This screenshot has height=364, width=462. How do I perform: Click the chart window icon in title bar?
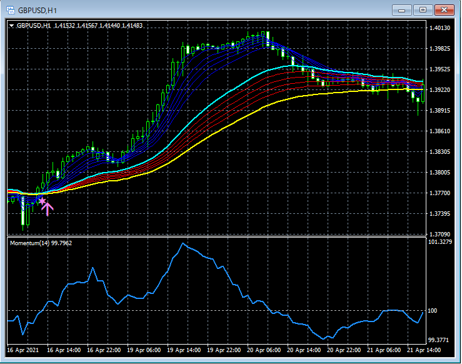[x=11, y=9]
